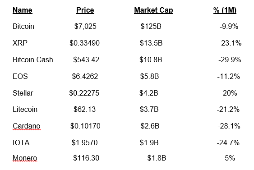Click the $116.30 Monero price
The height and width of the screenshot is (170, 254).
click(x=86, y=158)
